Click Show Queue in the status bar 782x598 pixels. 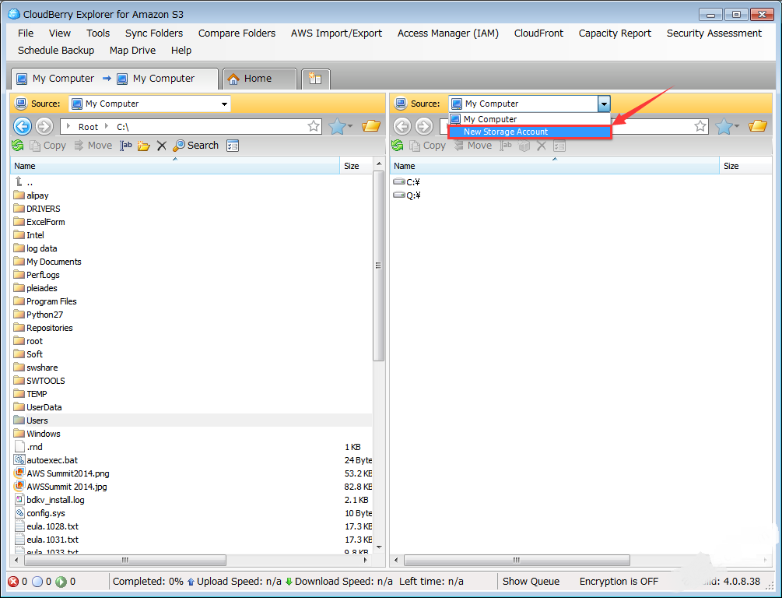531,582
